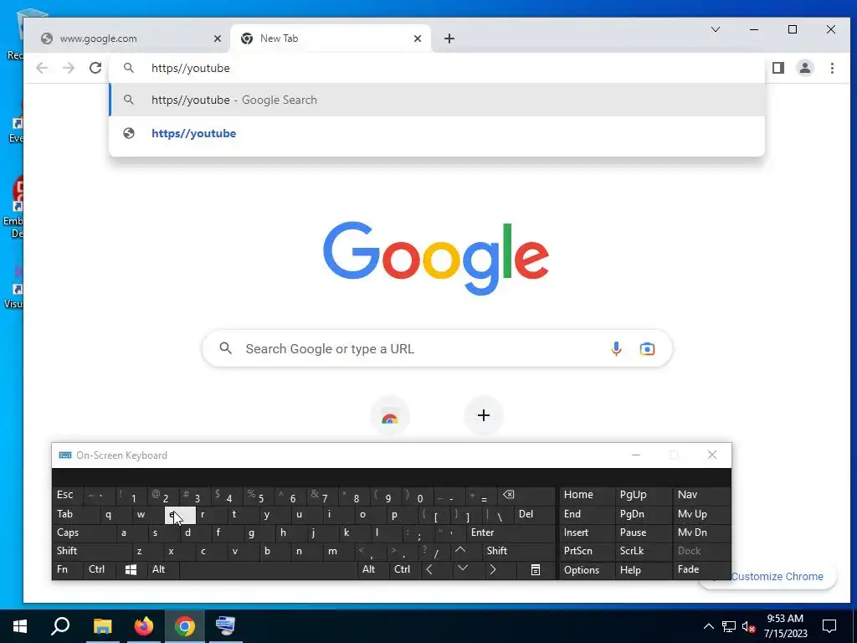This screenshot has height=643, width=857.
Task: Tap the Mv Up key
Action: coord(702,514)
